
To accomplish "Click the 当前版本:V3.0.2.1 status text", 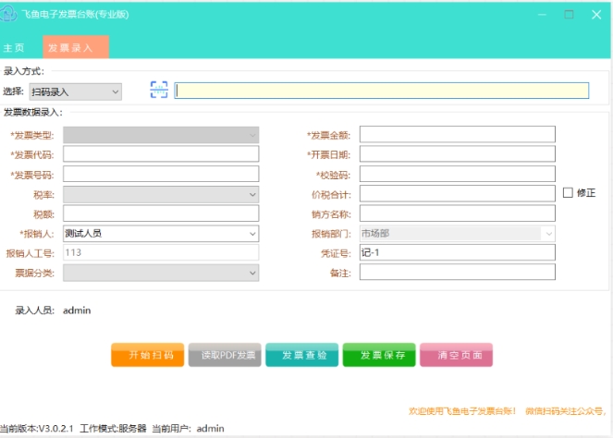I will point(37,429).
